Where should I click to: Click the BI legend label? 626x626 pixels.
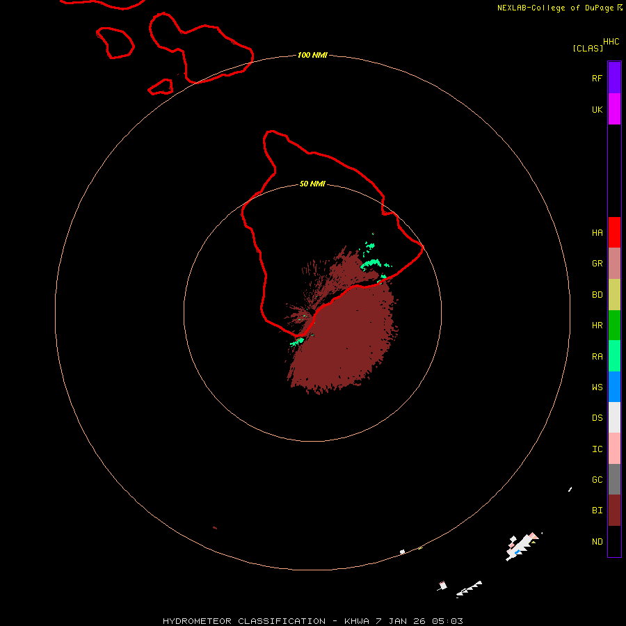[x=597, y=511]
